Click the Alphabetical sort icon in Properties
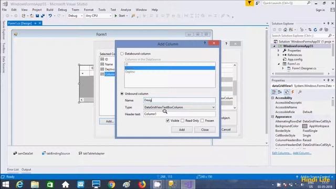 [280, 92]
